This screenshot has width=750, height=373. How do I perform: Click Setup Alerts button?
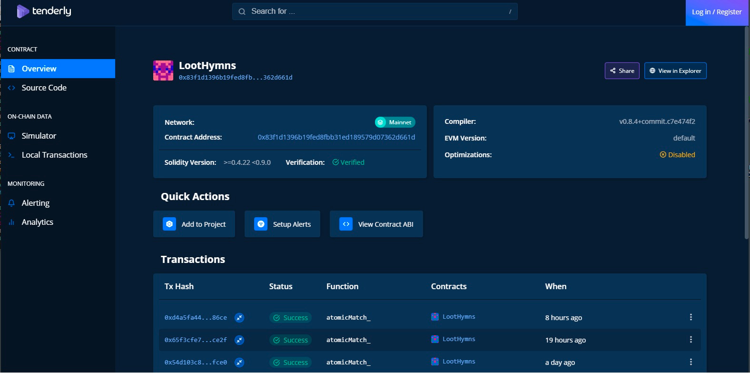pyautogui.click(x=282, y=224)
